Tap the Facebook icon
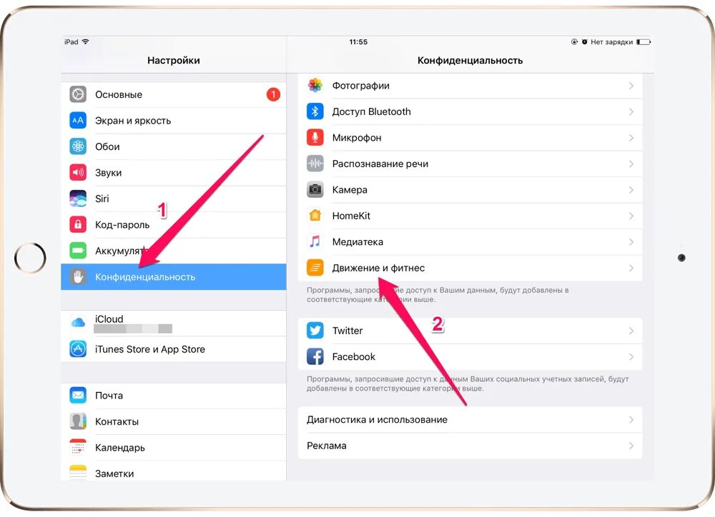Screen dimensions: 715x517 coord(315,356)
